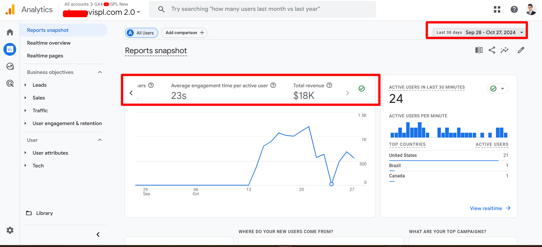Select Realtime overview in sidebar
Image resolution: width=542 pixels, height=247 pixels.
coord(49,43)
